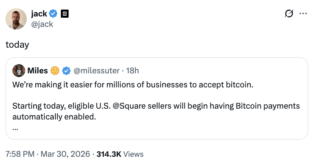Click the Miles display name

point(38,71)
